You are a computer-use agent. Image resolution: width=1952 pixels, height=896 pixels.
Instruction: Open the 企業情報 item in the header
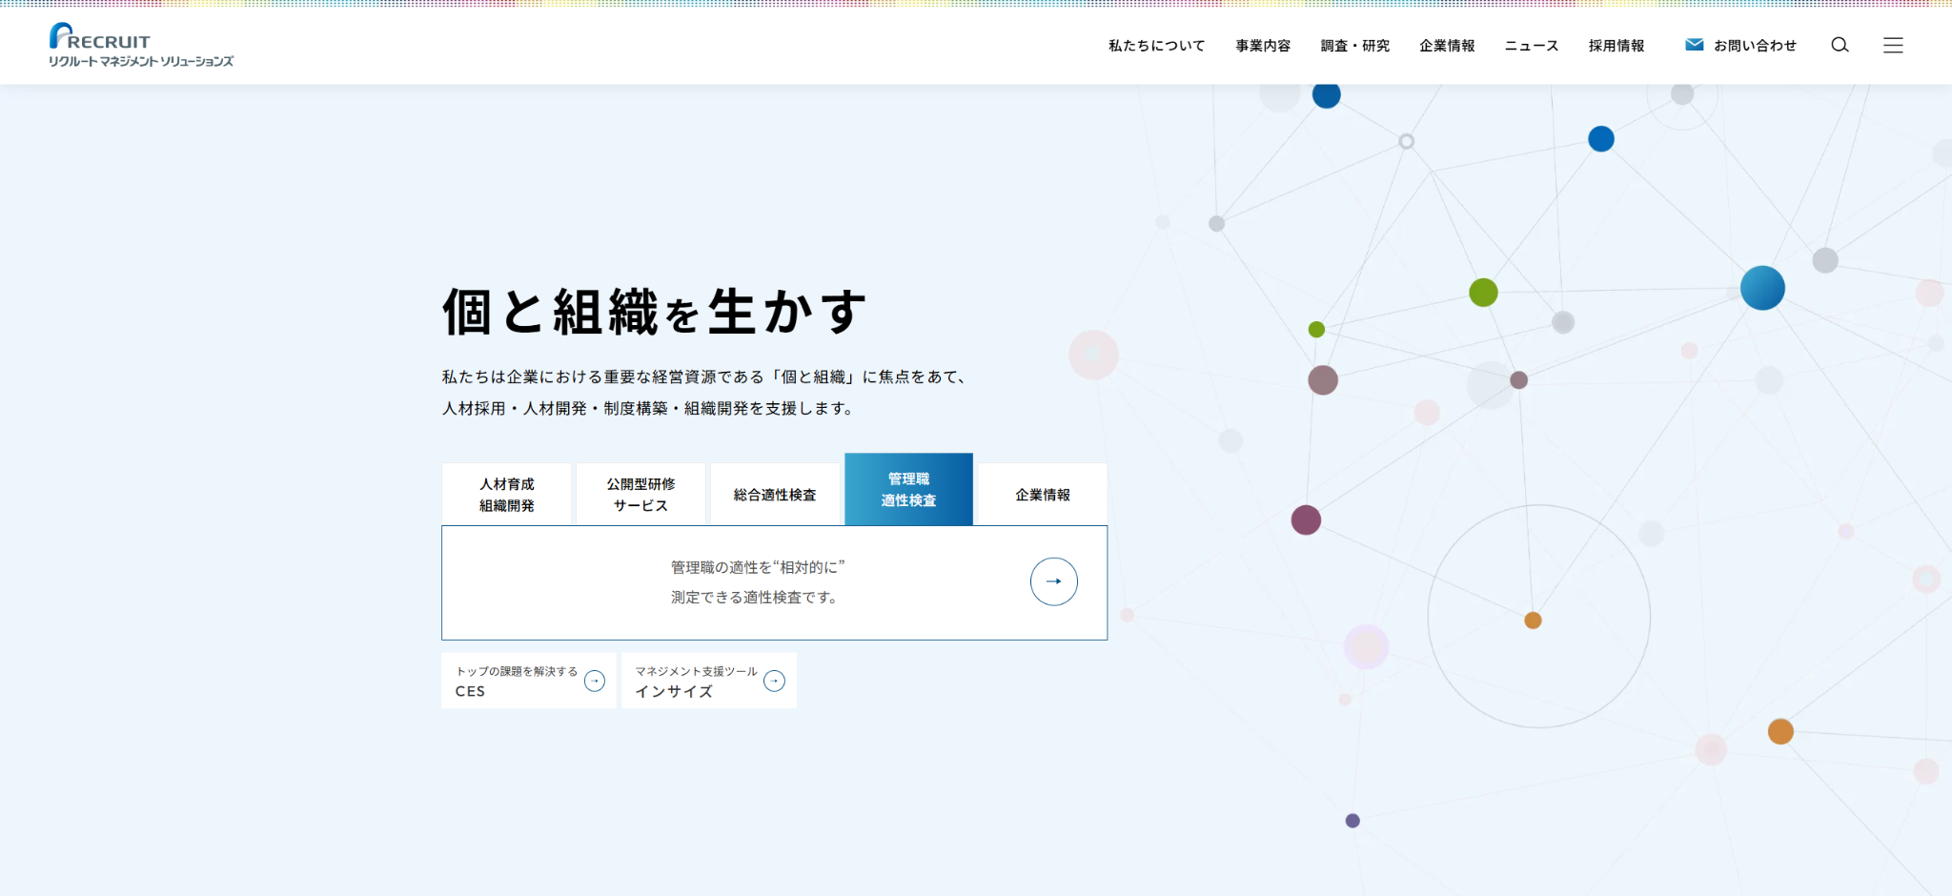1447,46
